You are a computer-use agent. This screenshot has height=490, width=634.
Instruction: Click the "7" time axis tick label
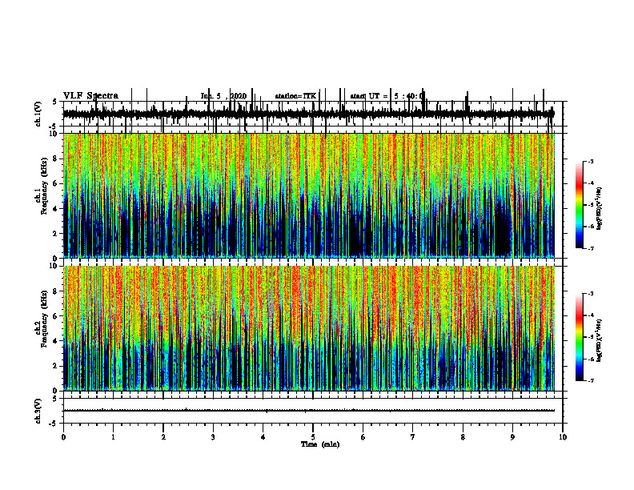pos(413,437)
